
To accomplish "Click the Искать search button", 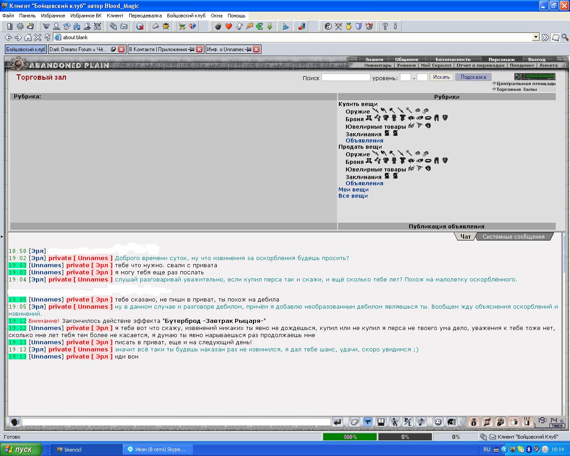I will [x=441, y=77].
